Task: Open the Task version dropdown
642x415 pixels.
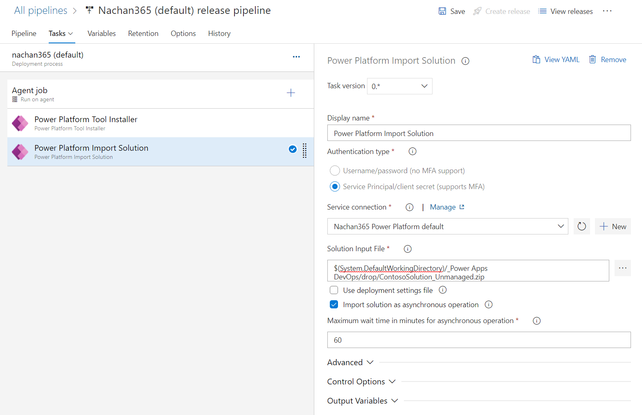Action: tap(399, 86)
